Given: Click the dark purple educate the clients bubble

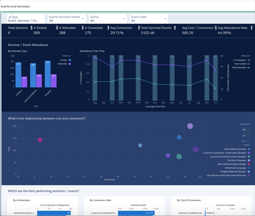Looking at the screenshot, I should pos(196,150).
